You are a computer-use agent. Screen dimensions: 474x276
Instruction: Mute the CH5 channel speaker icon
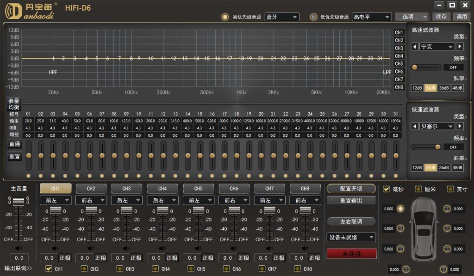198,248
